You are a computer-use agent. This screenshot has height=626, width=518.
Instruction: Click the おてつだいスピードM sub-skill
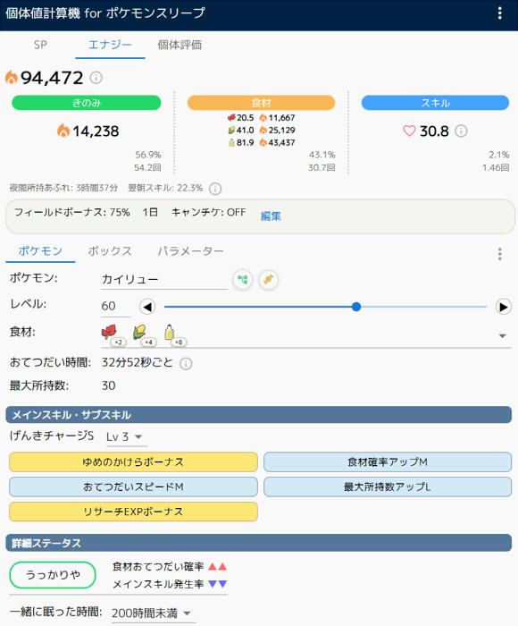point(133,486)
